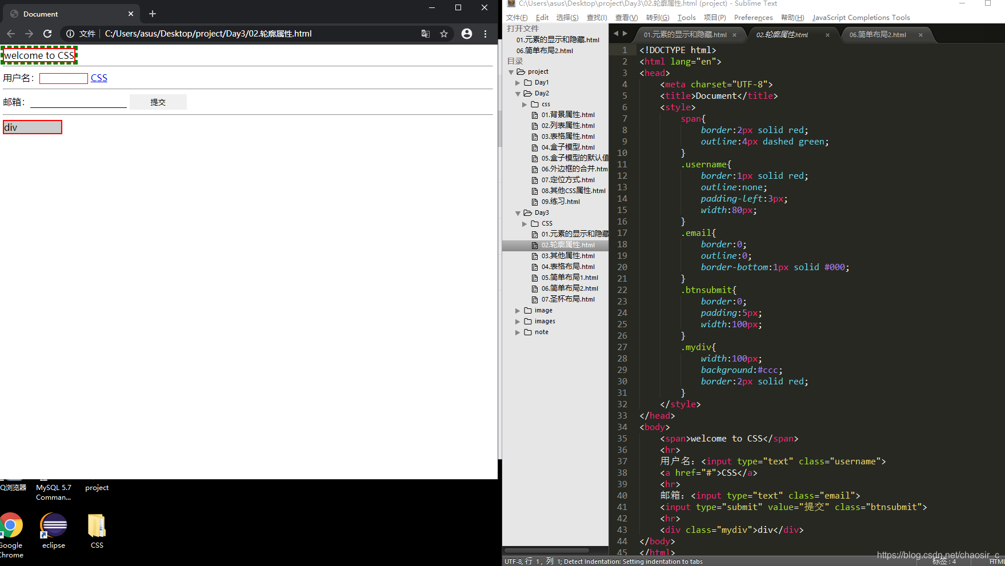Click line number 21 in the gutter

622,279
